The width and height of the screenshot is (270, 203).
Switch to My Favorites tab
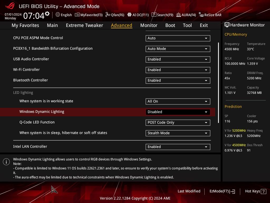(25, 25)
